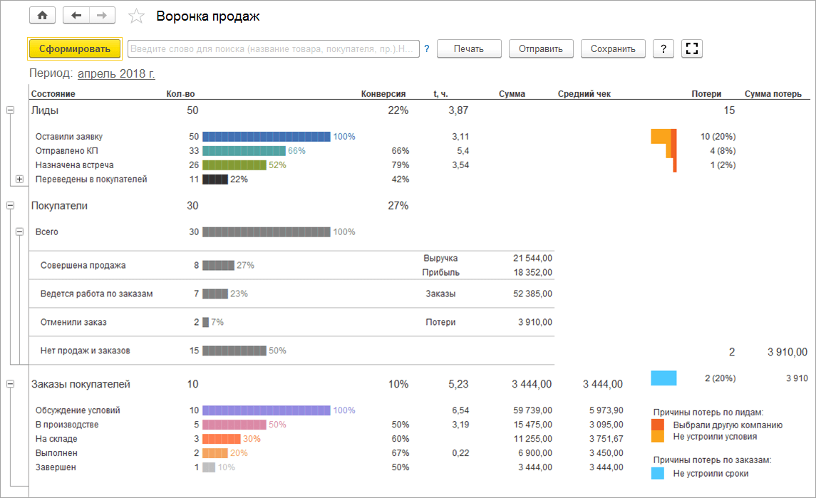Click the Сформировать button
The image size is (816, 498).
click(74, 48)
